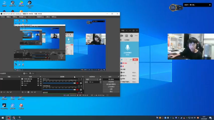
Task: Add a new source with the plus icon
Action: (x=22, y=92)
